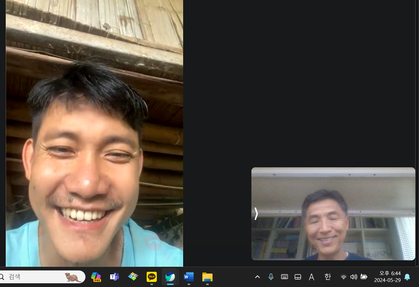Check battery status in system tray
Viewport: 419px width, 287px height.
tap(364, 277)
